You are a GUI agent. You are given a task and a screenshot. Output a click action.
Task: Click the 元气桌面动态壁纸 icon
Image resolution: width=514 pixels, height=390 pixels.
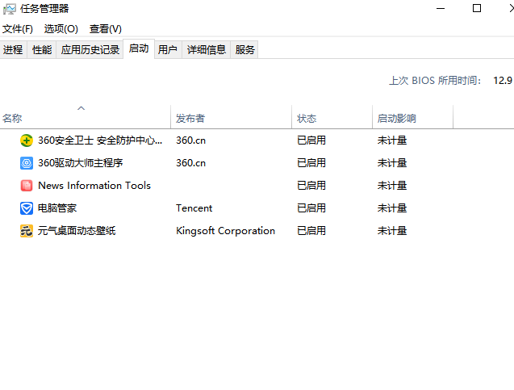[27, 231]
